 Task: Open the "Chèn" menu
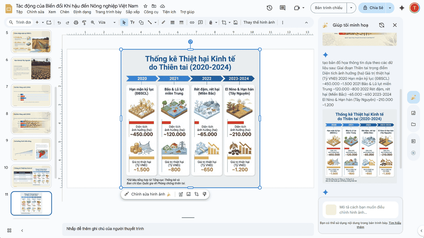click(64, 12)
